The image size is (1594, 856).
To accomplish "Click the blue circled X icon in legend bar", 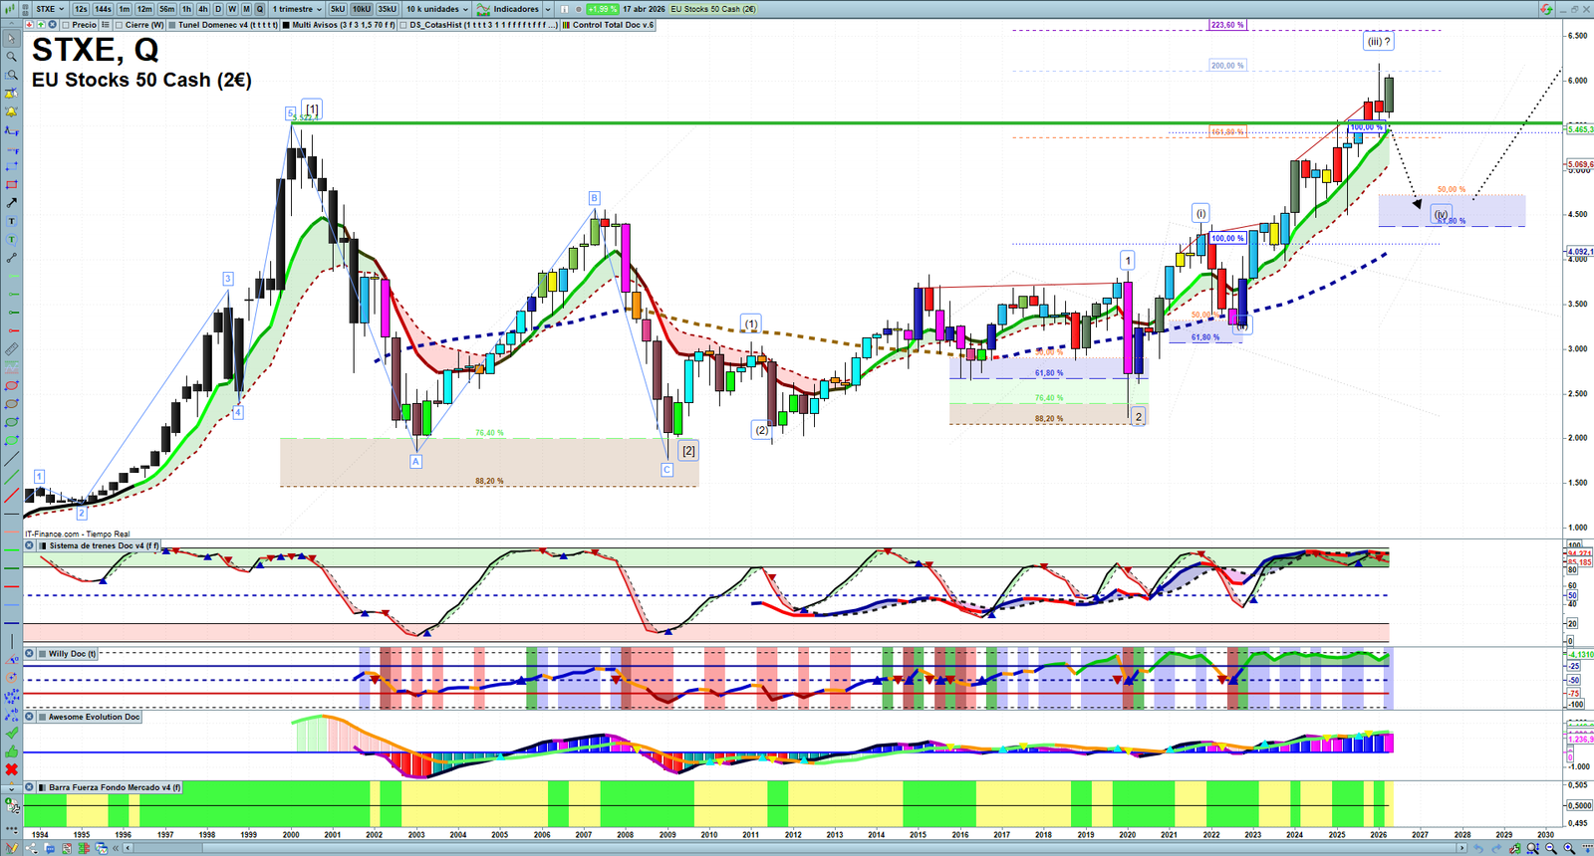I will click(53, 25).
